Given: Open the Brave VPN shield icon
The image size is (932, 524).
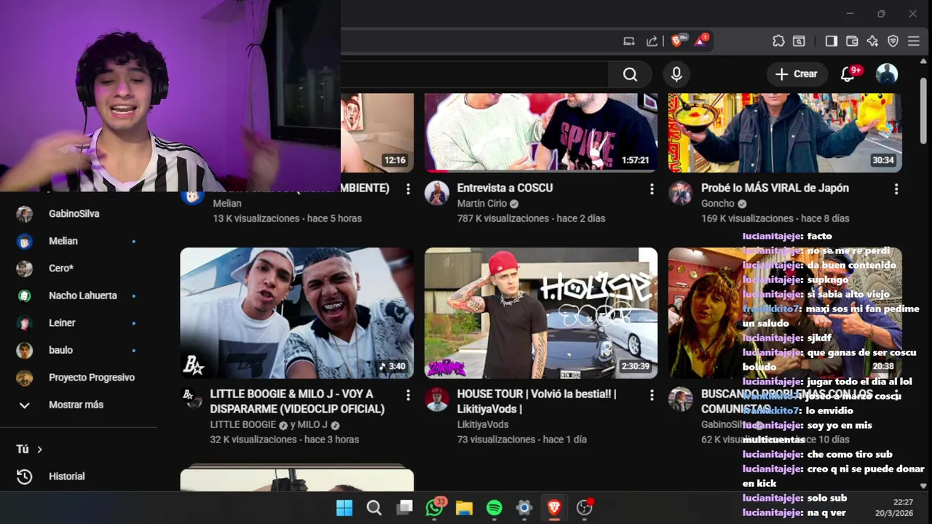Looking at the screenshot, I should pyautogui.click(x=893, y=41).
